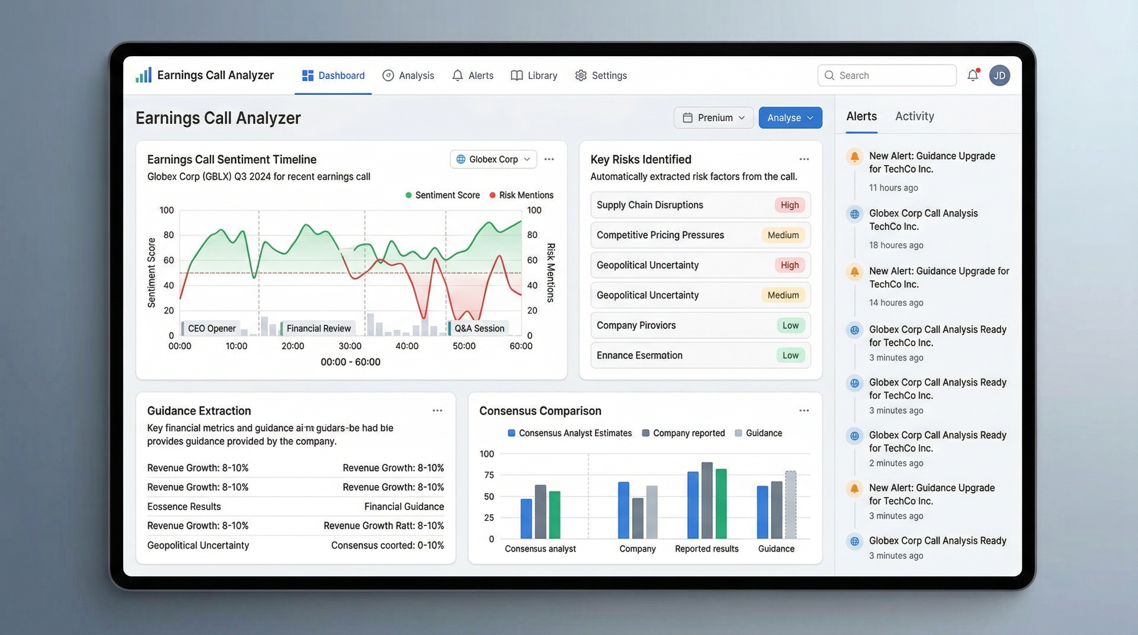Open Settings via the gear icon
1138x635 pixels.
coord(581,75)
